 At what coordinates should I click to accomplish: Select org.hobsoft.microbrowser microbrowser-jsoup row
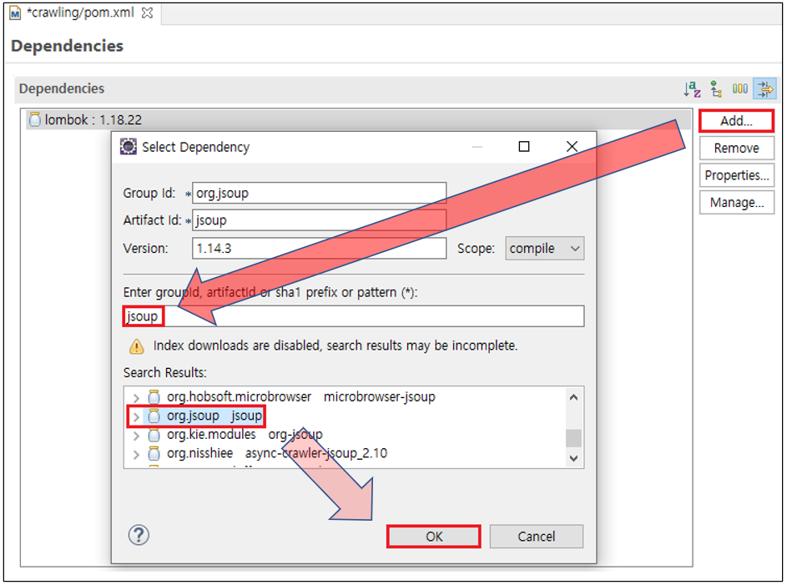click(x=300, y=397)
